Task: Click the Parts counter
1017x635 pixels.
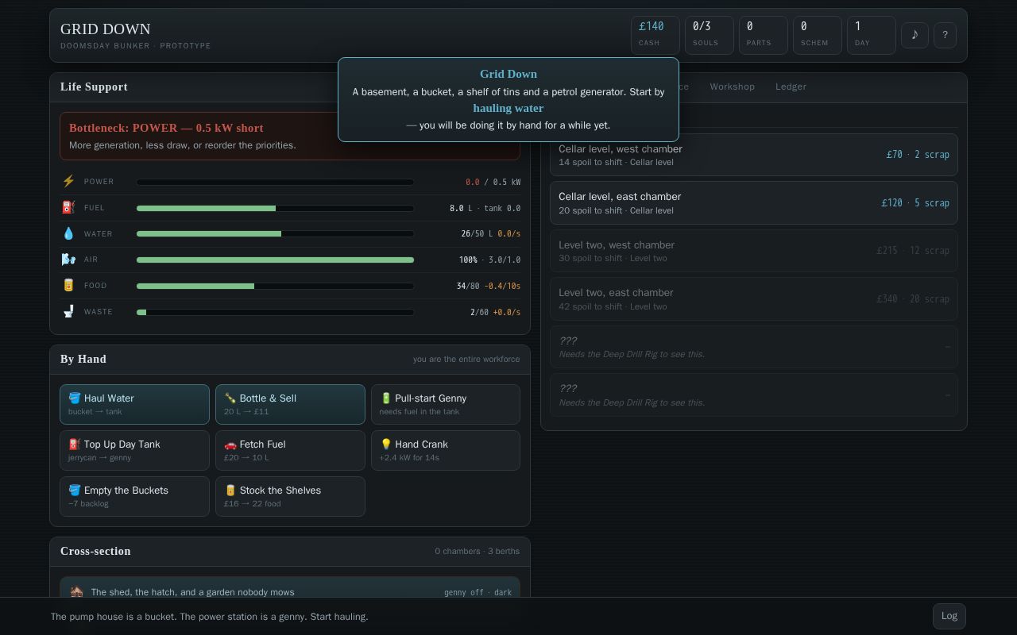Action: click(764, 35)
